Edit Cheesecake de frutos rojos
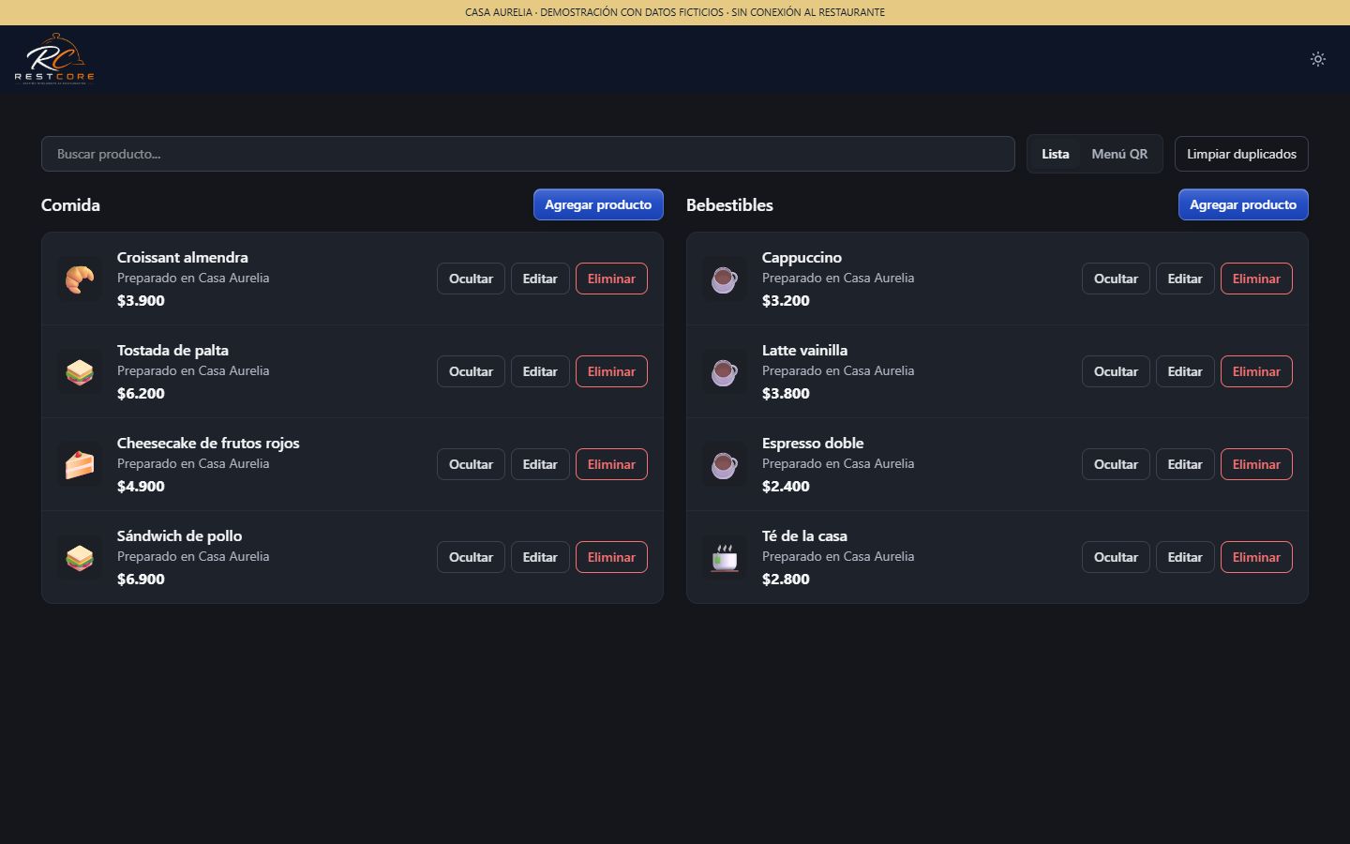 540,464
